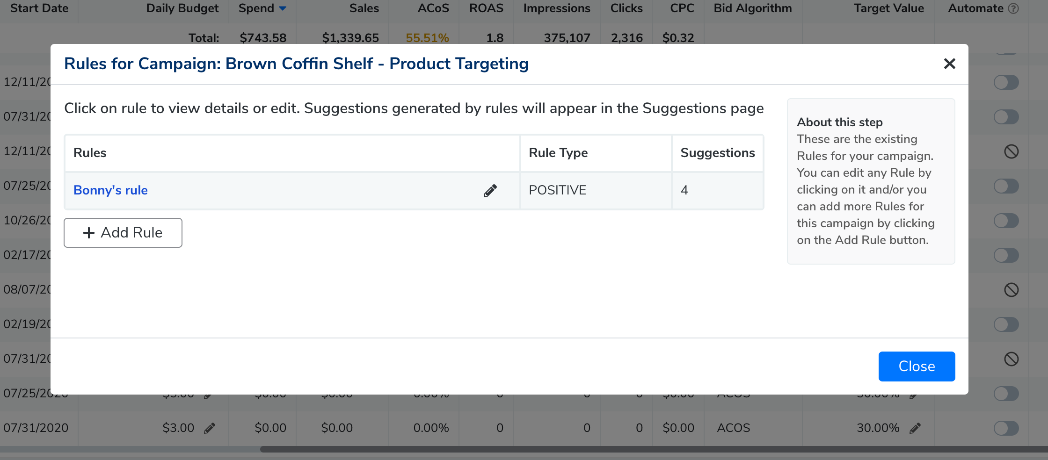Toggle Automate switch in the bottom 07/31/2020 row
Viewport: 1048px width, 460px height.
[x=1006, y=428]
